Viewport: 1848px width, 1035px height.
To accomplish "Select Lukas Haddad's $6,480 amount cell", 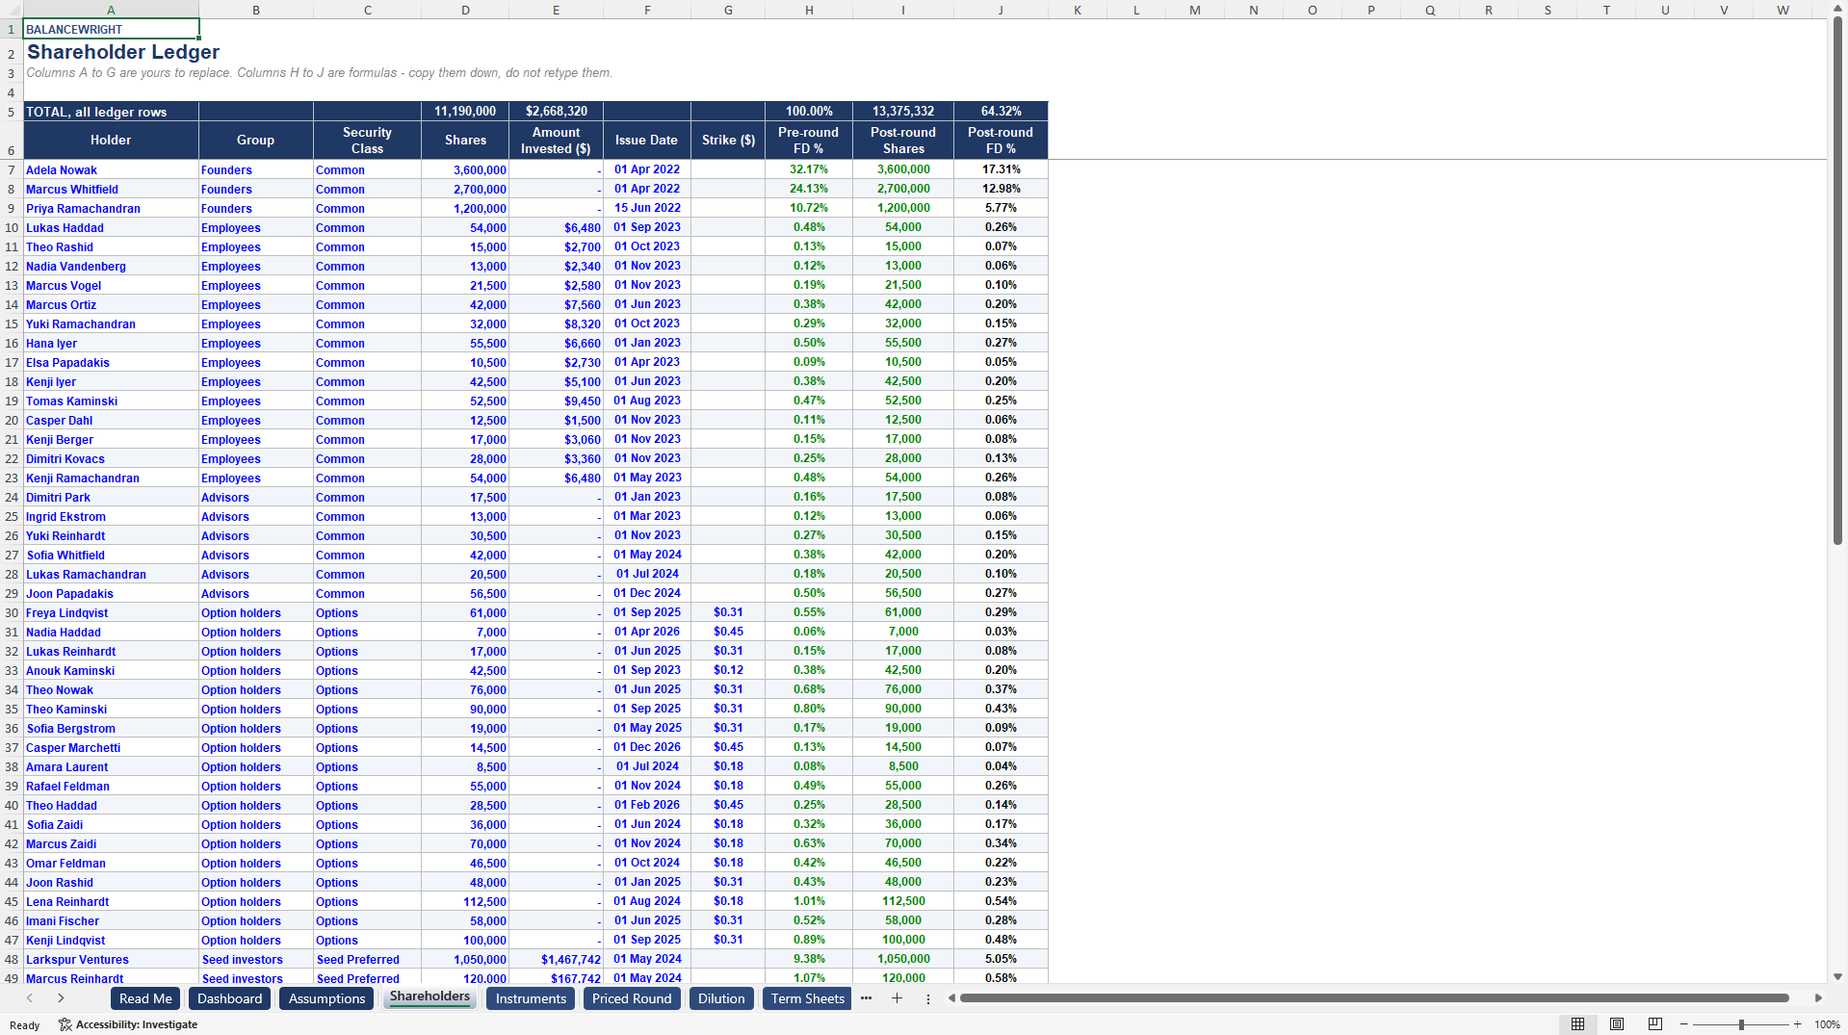I will [x=556, y=227].
